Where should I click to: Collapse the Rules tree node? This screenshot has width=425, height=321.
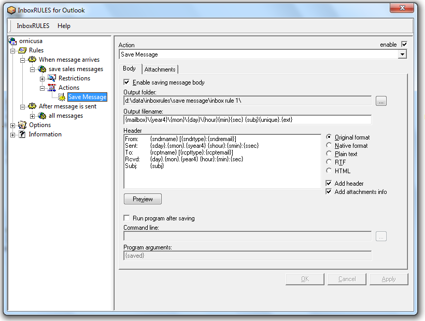[13, 51]
